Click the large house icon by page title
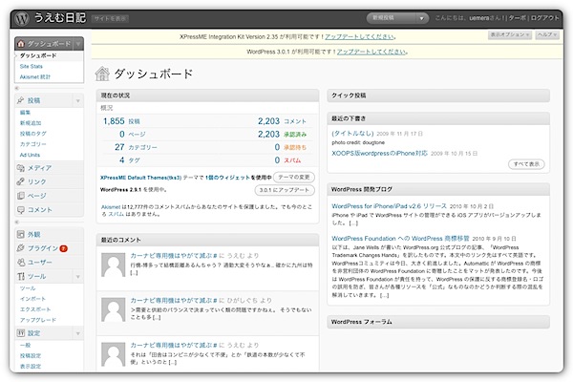 [102, 74]
